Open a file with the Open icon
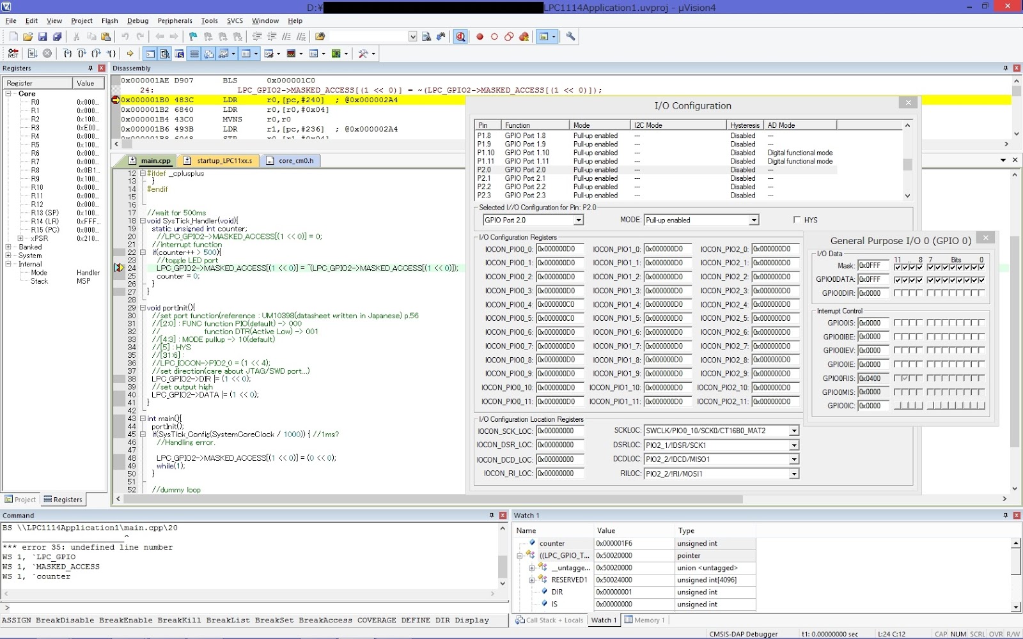1023x639 pixels. (x=28, y=37)
